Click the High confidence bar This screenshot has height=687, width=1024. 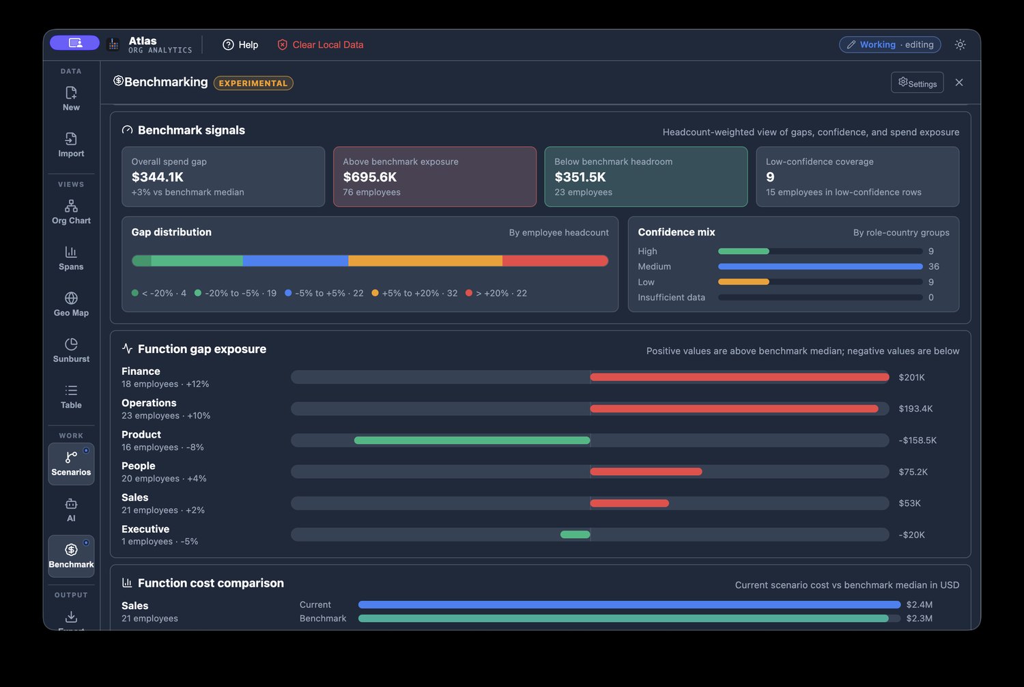(x=821, y=251)
